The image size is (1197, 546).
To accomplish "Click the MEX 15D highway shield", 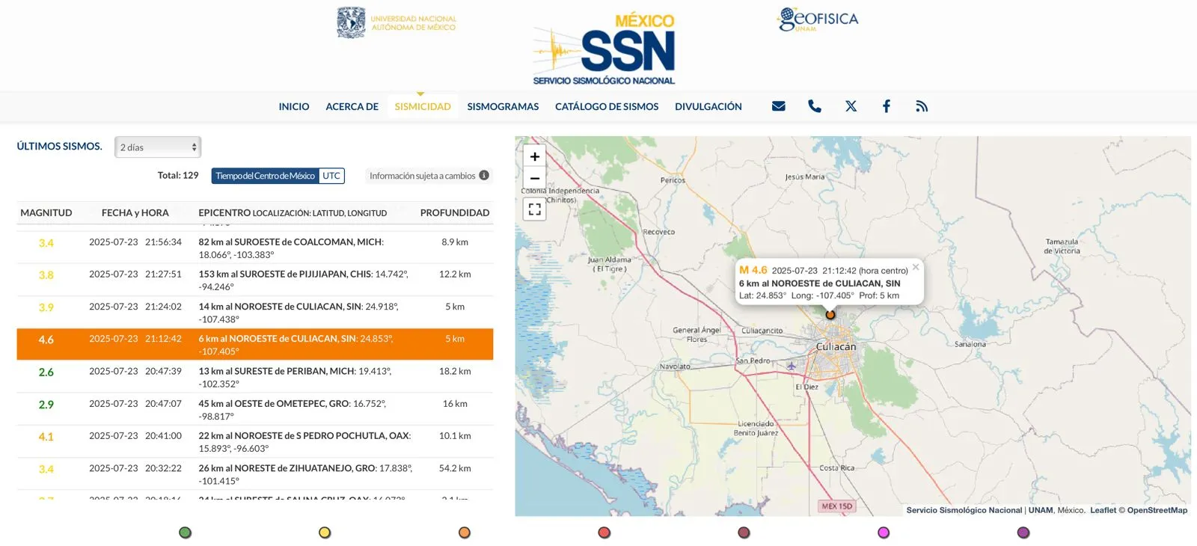I will [x=837, y=506].
